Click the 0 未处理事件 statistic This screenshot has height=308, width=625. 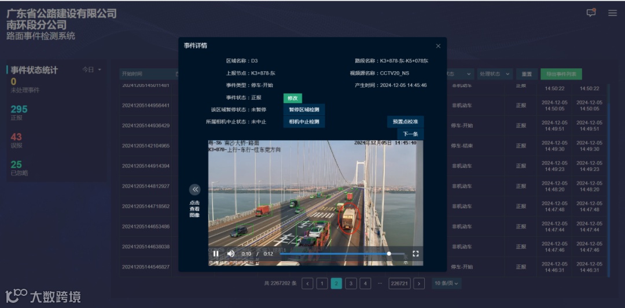25,85
